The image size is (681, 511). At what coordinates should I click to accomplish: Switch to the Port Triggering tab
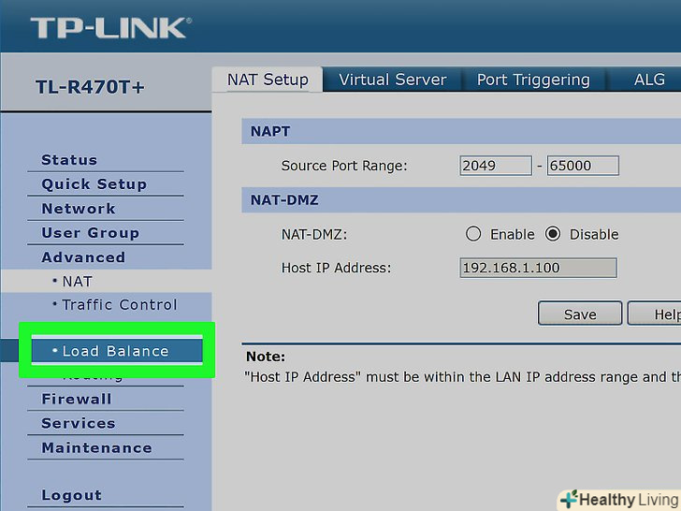point(533,80)
